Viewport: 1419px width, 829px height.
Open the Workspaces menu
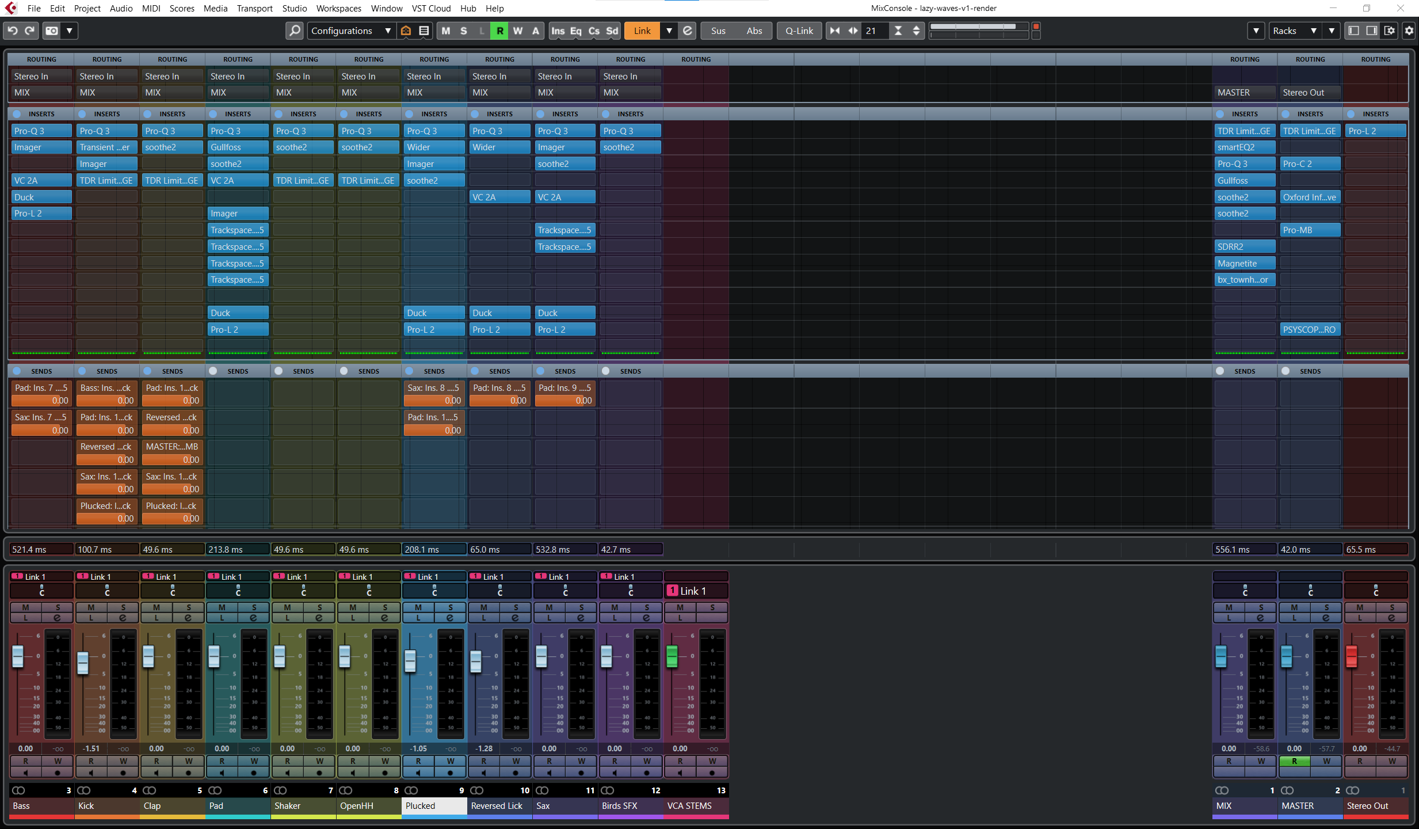pos(338,8)
